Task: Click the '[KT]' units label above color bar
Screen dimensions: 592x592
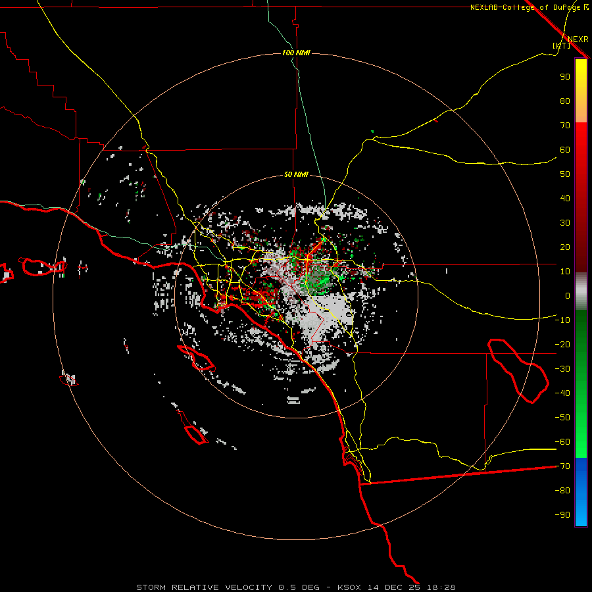Action: [561, 46]
